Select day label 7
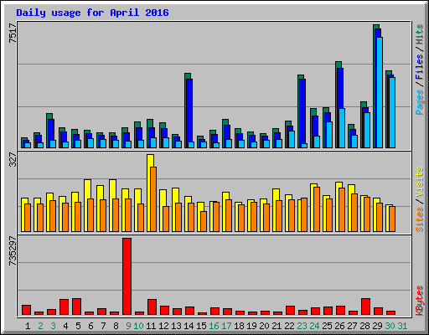The image size is (429, 335). [x=103, y=326]
